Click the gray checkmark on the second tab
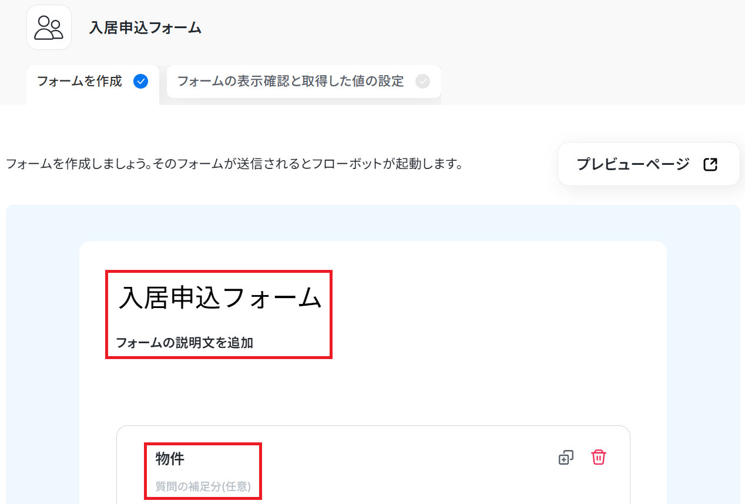 tap(422, 82)
